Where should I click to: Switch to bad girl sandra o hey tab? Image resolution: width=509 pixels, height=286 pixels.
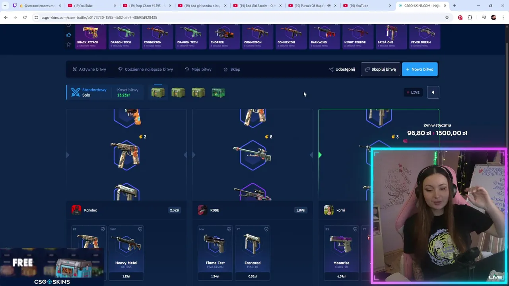[202, 6]
